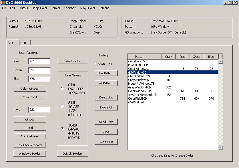Open the Deep-Color menu

(x=39, y=8)
